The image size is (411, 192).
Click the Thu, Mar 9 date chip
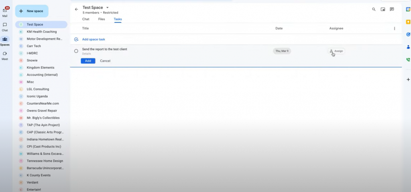tap(282, 51)
